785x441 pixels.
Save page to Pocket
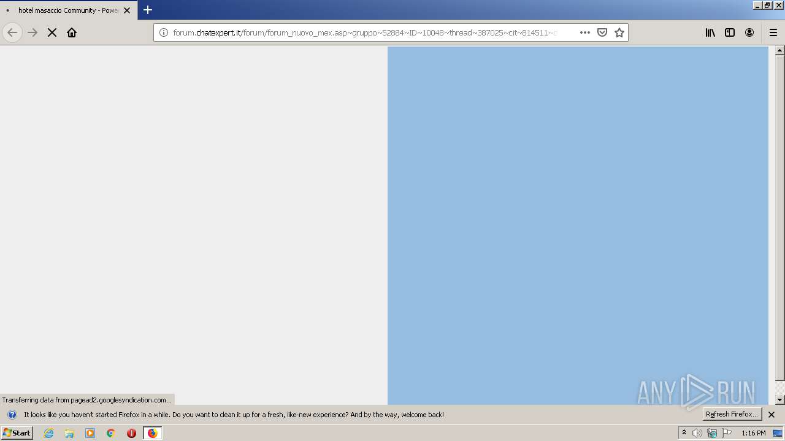[x=602, y=32]
